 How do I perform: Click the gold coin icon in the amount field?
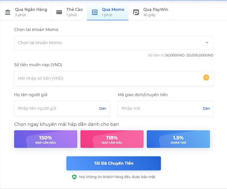coord(206,77)
